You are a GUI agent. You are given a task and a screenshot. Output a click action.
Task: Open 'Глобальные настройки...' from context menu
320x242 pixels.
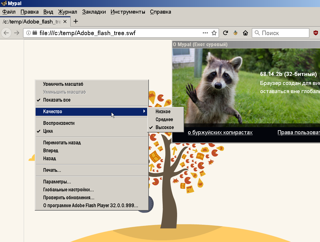[92, 190]
